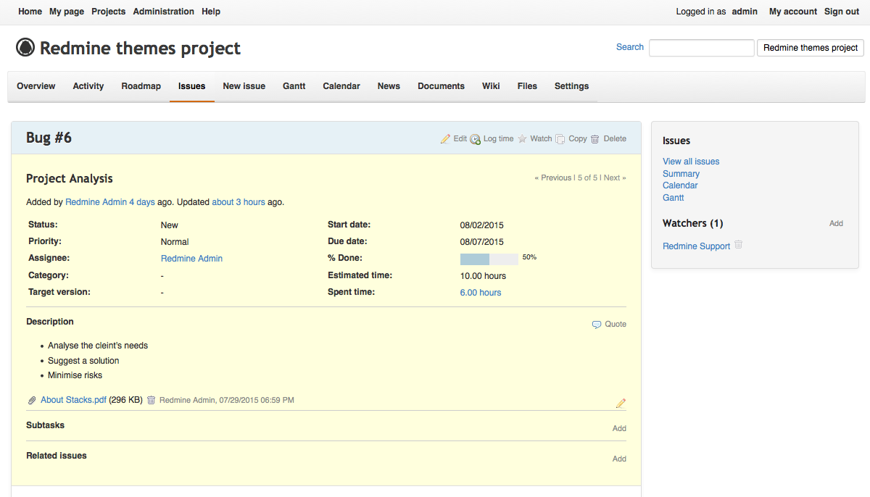Open the Wiki tab
This screenshot has height=497, width=870.
(491, 86)
